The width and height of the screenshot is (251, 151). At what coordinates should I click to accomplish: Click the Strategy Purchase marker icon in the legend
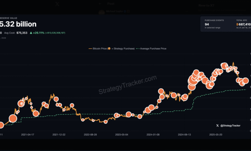click(110, 49)
